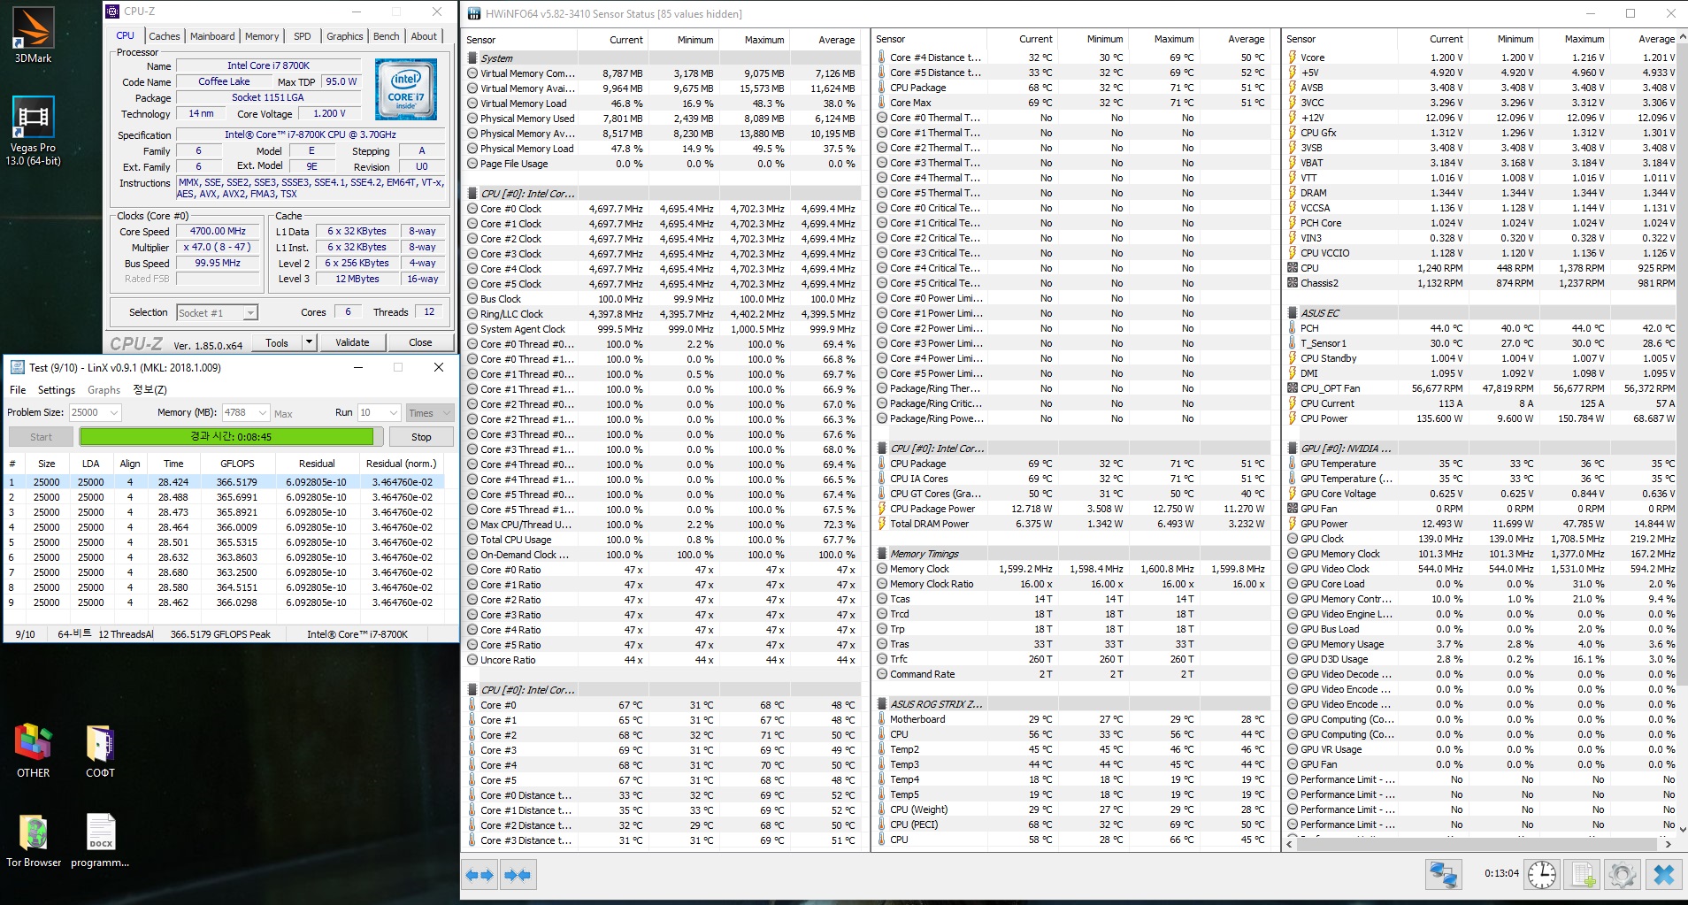Start HWiNFO logging with the sheet icon

1583,875
